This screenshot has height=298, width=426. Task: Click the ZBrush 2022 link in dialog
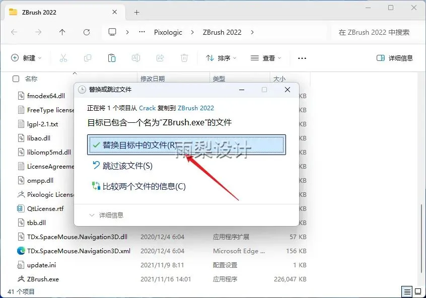coord(195,108)
